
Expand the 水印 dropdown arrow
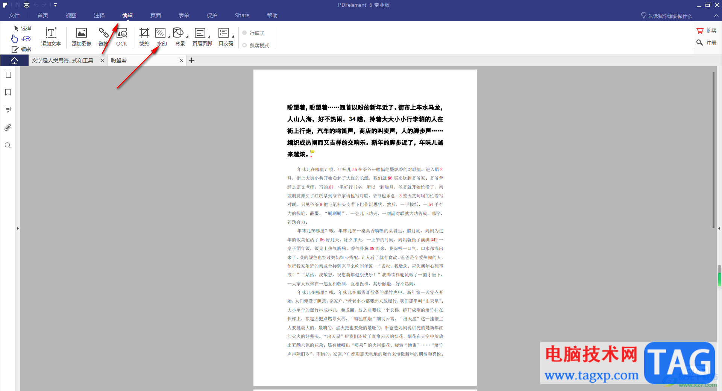point(169,36)
